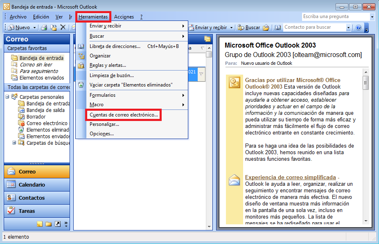Collapse Carpetas personales tree node

tap(7, 97)
